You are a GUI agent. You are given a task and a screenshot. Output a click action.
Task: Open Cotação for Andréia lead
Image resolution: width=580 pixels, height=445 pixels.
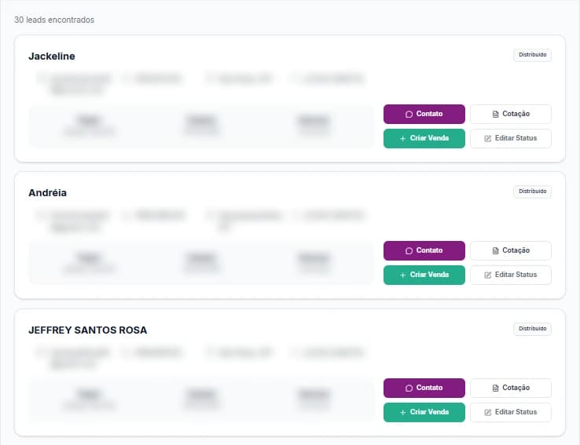pos(511,250)
